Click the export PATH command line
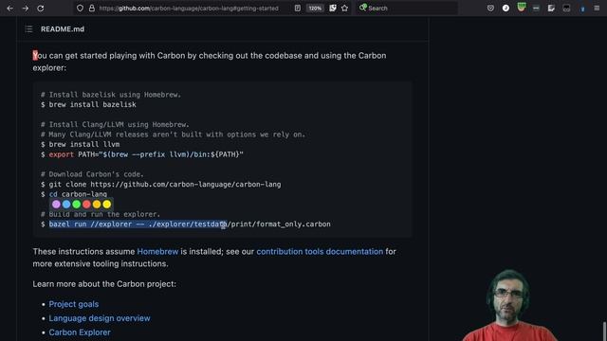Image resolution: width=607 pixels, height=341 pixels. tap(142, 154)
